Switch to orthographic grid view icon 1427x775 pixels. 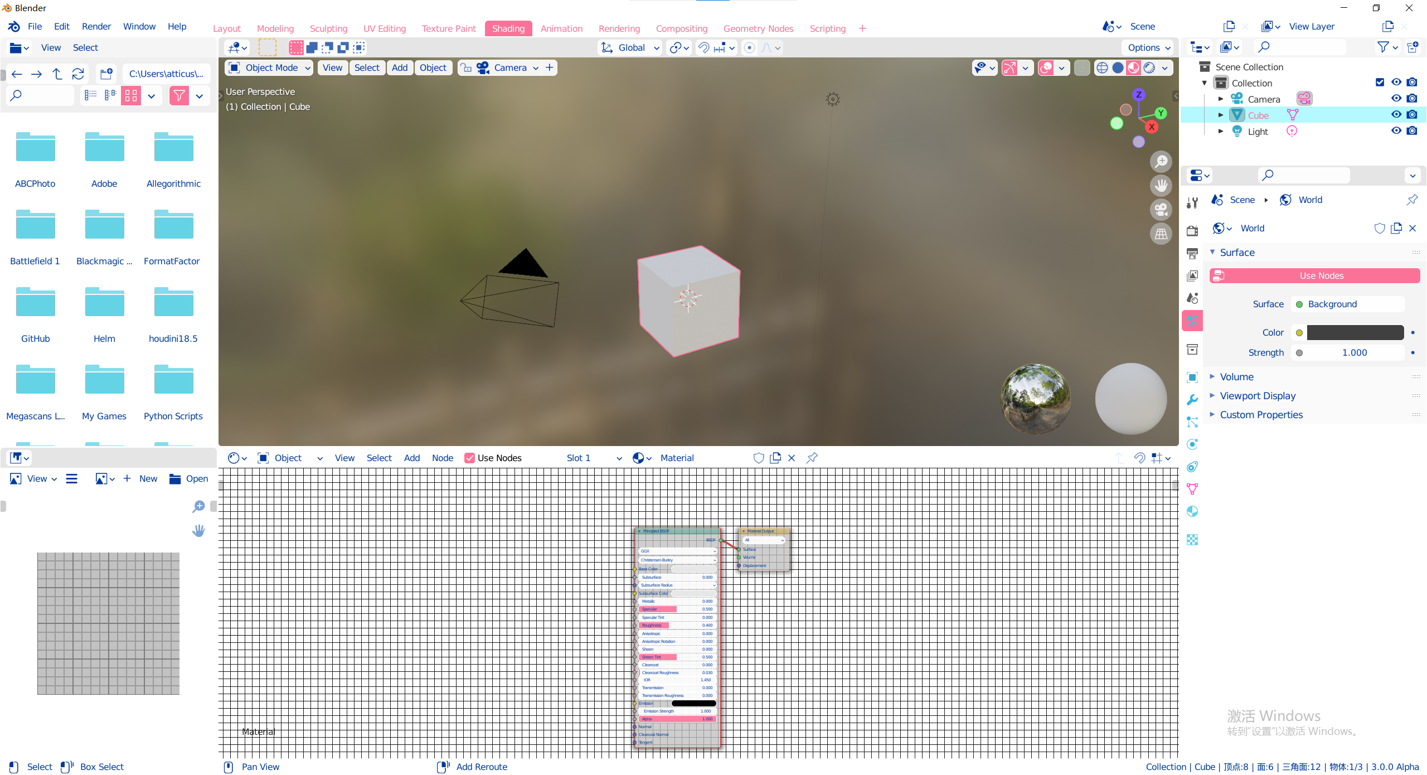click(1161, 234)
